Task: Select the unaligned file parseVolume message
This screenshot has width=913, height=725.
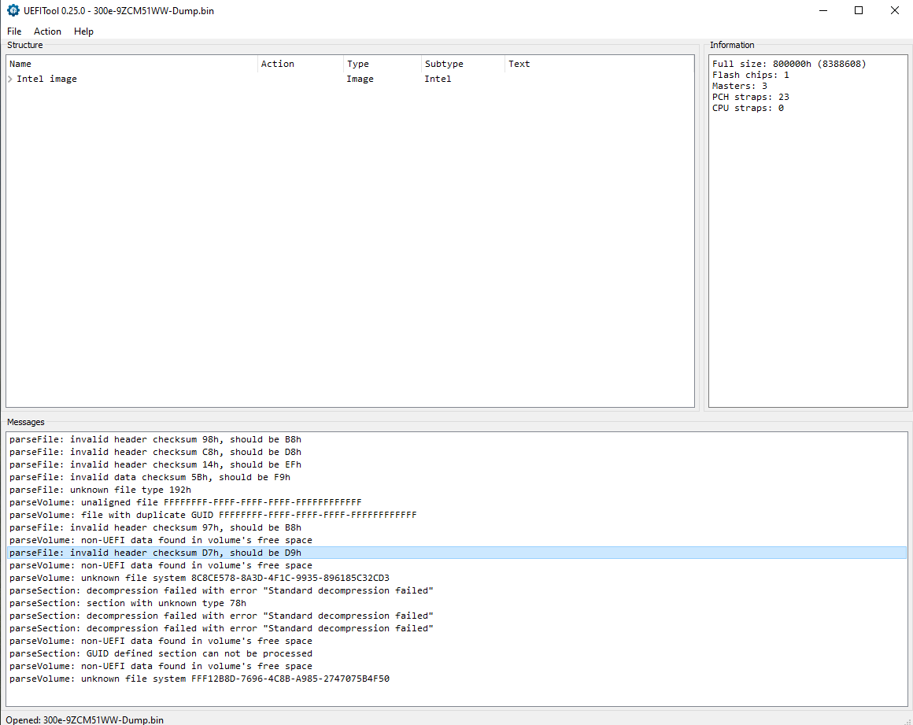Action: click(x=185, y=502)
